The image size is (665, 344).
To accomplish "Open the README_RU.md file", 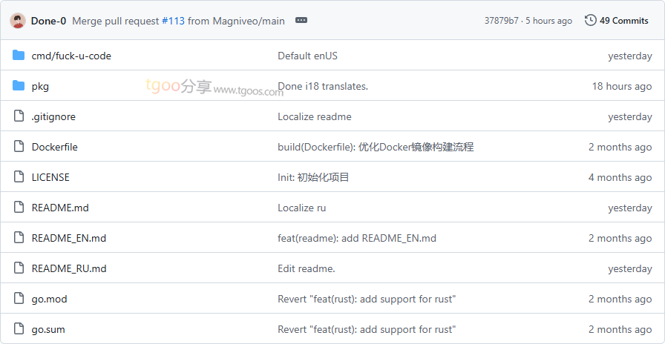I will coord(69,268).
